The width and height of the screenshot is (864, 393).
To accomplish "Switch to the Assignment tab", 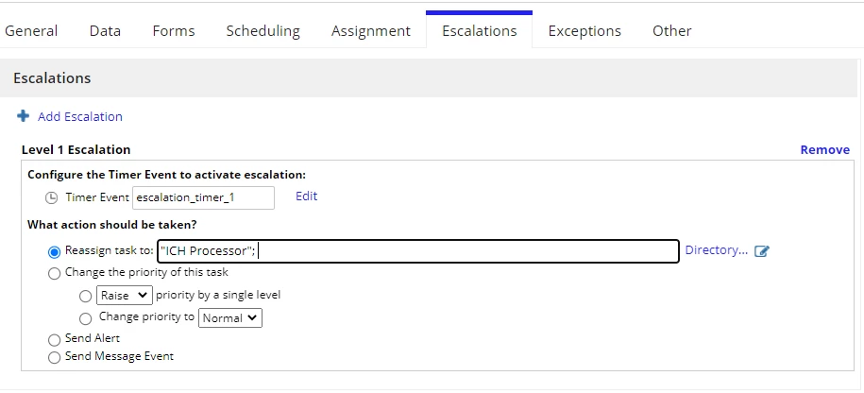I will (371, 31).
